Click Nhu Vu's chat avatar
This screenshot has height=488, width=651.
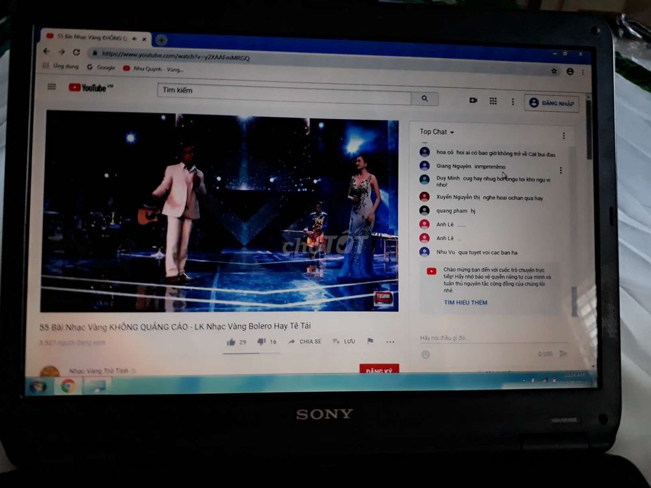(424, 251)
